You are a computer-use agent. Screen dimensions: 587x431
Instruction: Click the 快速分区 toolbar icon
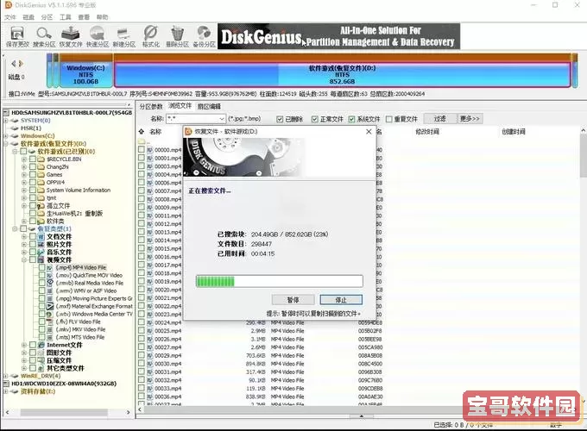click(x=98, y=36)
